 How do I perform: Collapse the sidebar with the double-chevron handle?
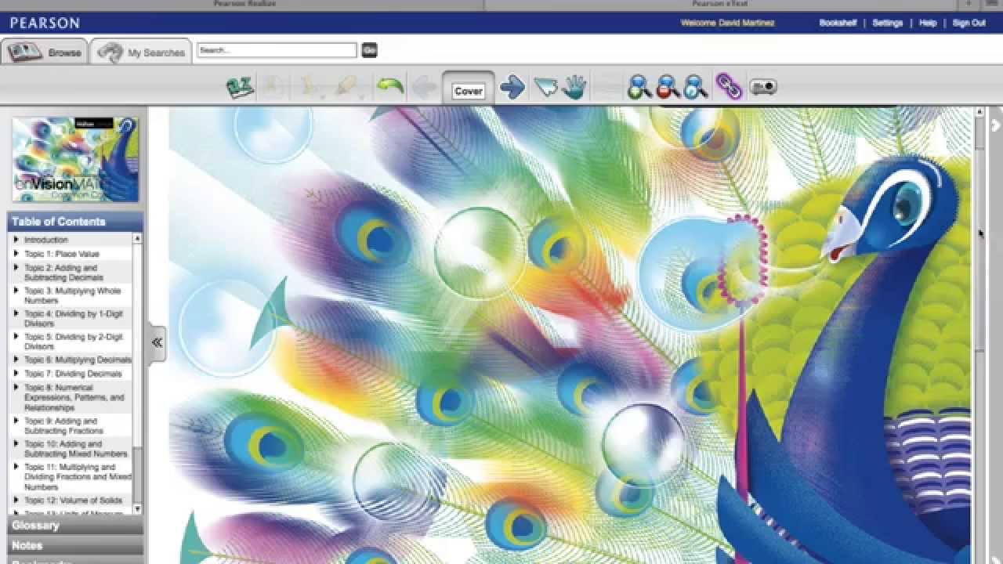[x=157, y=342]
